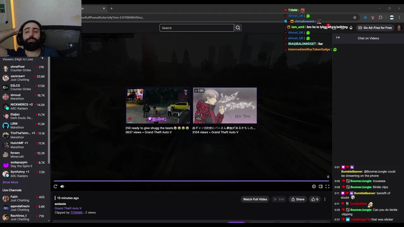The image size is (404, 227).
Task: Click the Share button
Action: 298,199
